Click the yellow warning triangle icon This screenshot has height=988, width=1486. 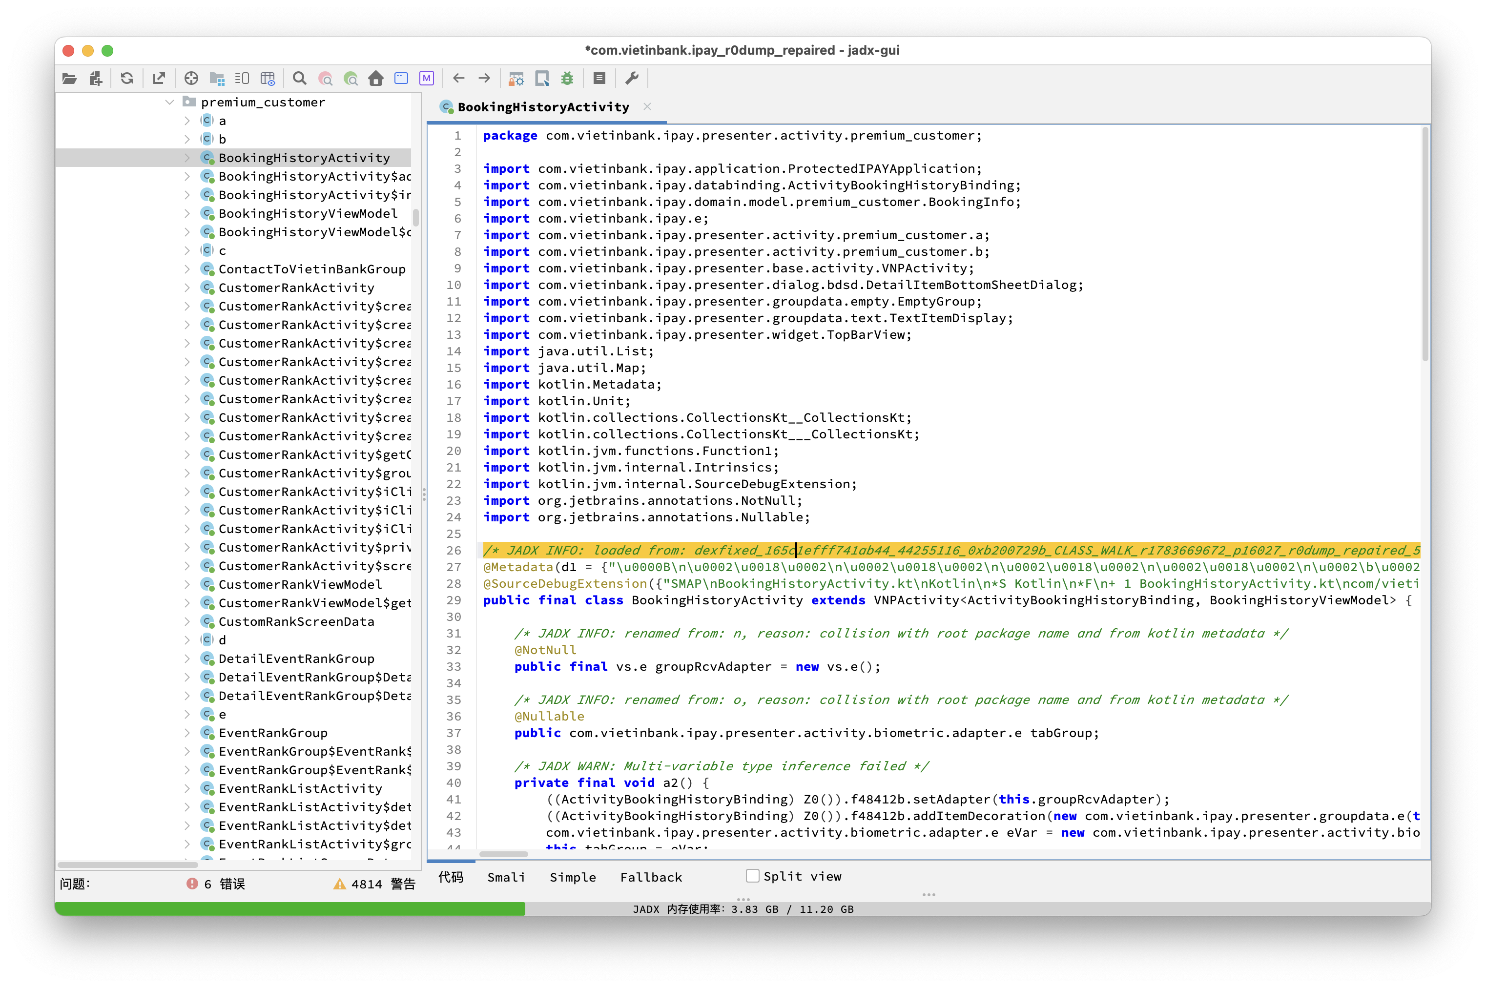click(x=340, y=884)
